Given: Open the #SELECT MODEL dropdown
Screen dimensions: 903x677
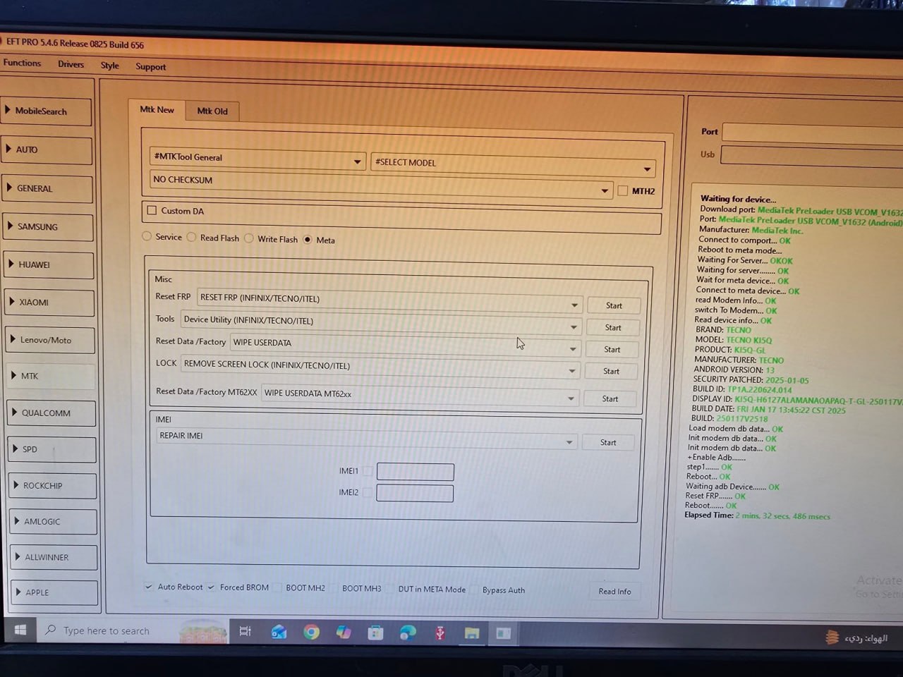Looking at the screenshot, I should [513, 164].
